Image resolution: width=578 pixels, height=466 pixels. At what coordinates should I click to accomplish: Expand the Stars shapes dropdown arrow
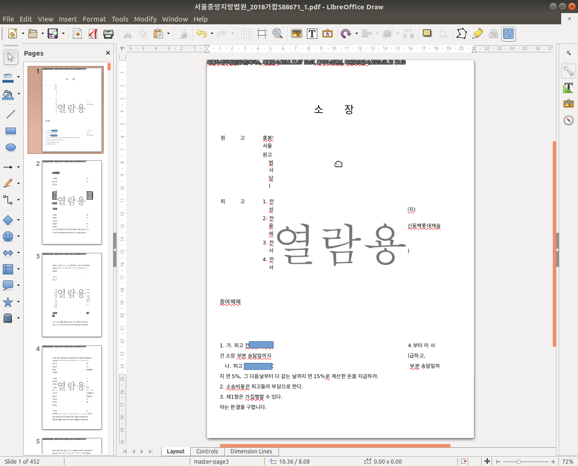click(18, 302)
